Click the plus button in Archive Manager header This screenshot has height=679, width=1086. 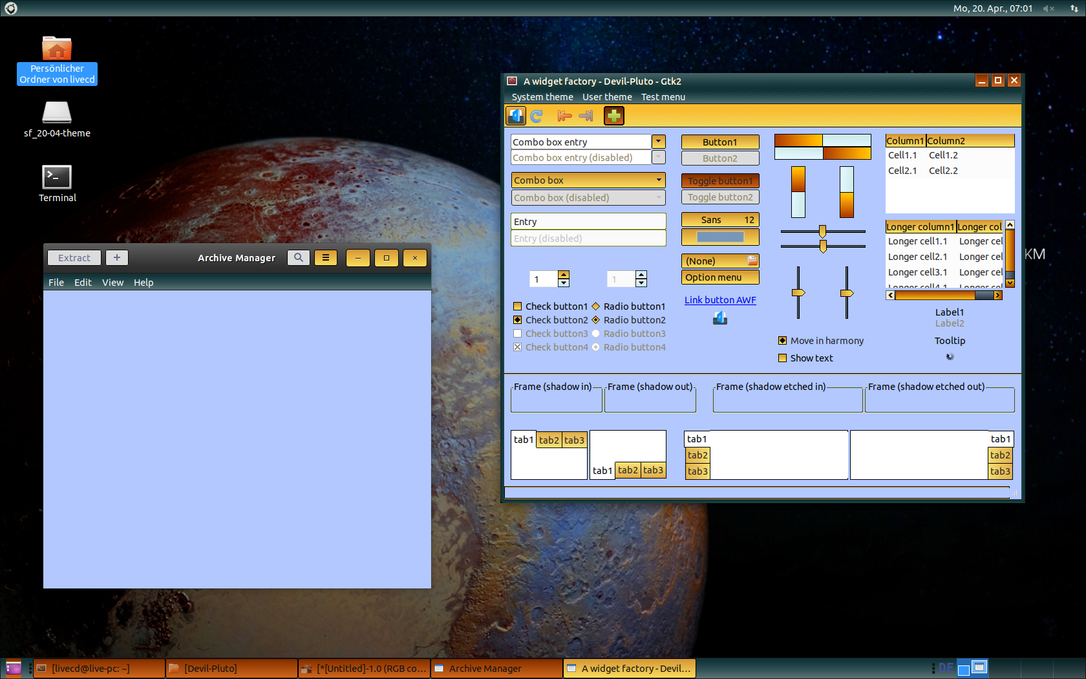point(117,257)
